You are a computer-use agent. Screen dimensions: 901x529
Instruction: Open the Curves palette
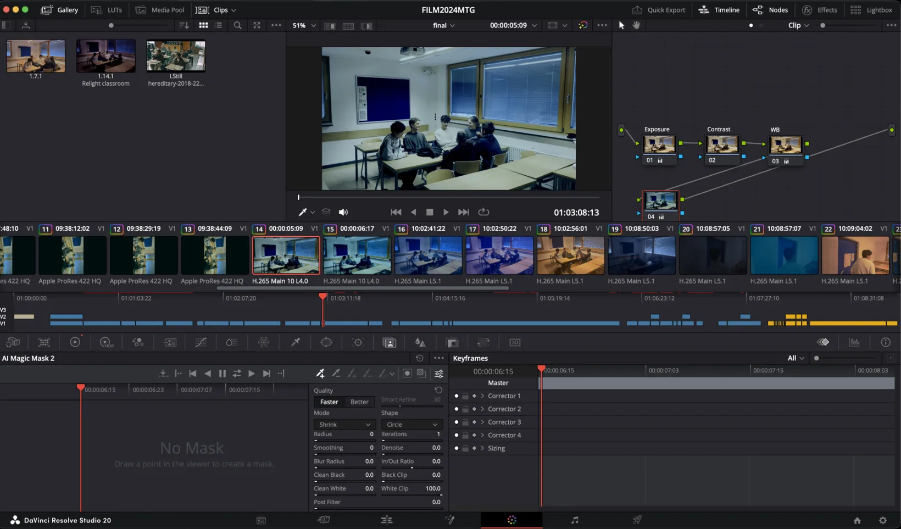[201, 342]
